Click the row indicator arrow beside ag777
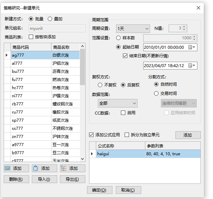The height and width of the screenshot is (199, 213). tap(7, 55)
